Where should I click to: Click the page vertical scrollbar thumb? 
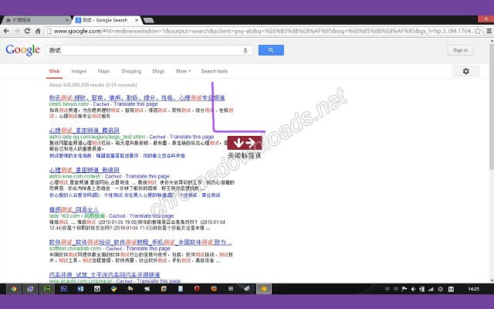pyautogui.click(x=491, y=107)
